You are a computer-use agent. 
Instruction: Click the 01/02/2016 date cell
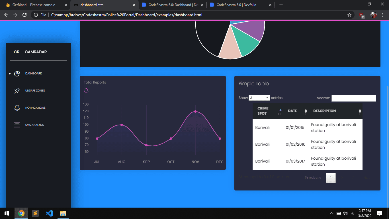coord(296,144)
